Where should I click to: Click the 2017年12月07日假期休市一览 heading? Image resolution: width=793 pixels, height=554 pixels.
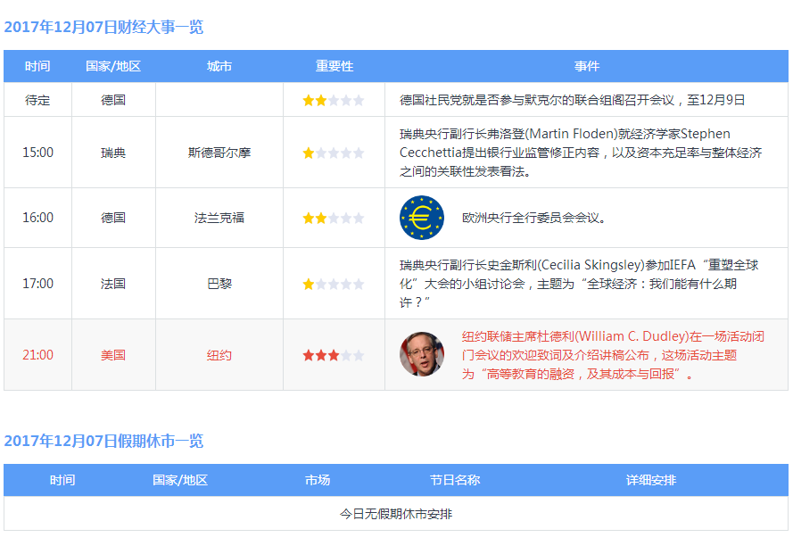pyautogui.click(x=103, y=441)
